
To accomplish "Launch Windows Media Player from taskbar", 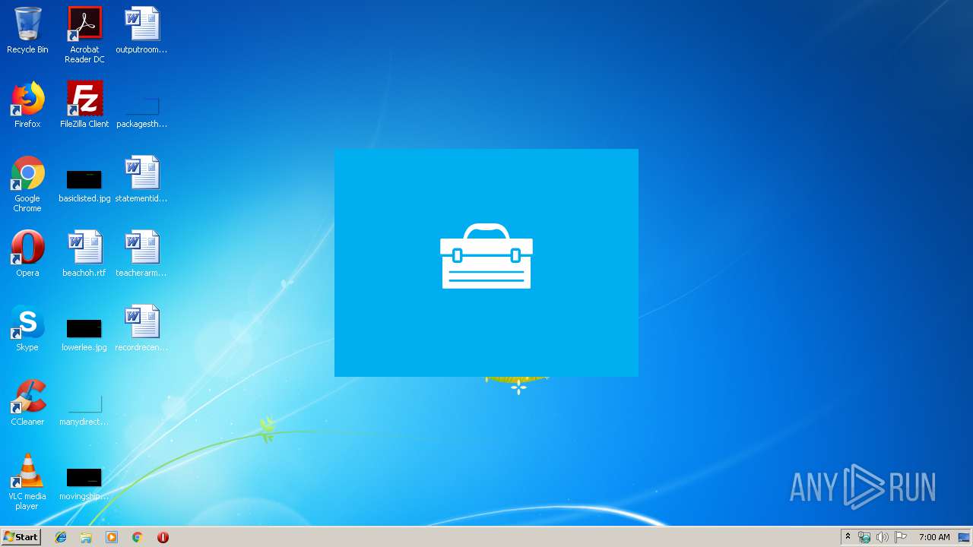I will [112, 537].
